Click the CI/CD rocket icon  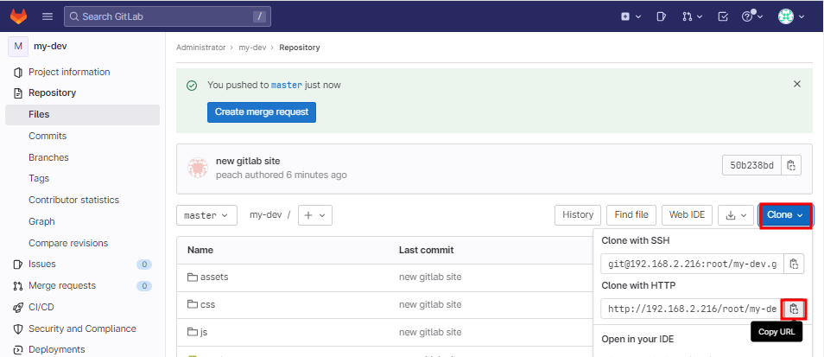pos(18,307)
